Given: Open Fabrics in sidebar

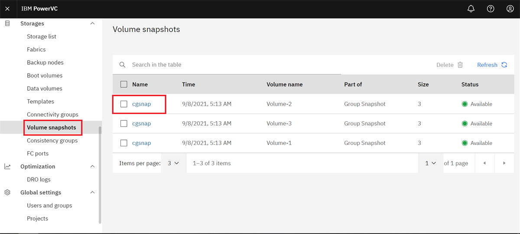Looking at the screenshot, I should [x=36, y=50].
